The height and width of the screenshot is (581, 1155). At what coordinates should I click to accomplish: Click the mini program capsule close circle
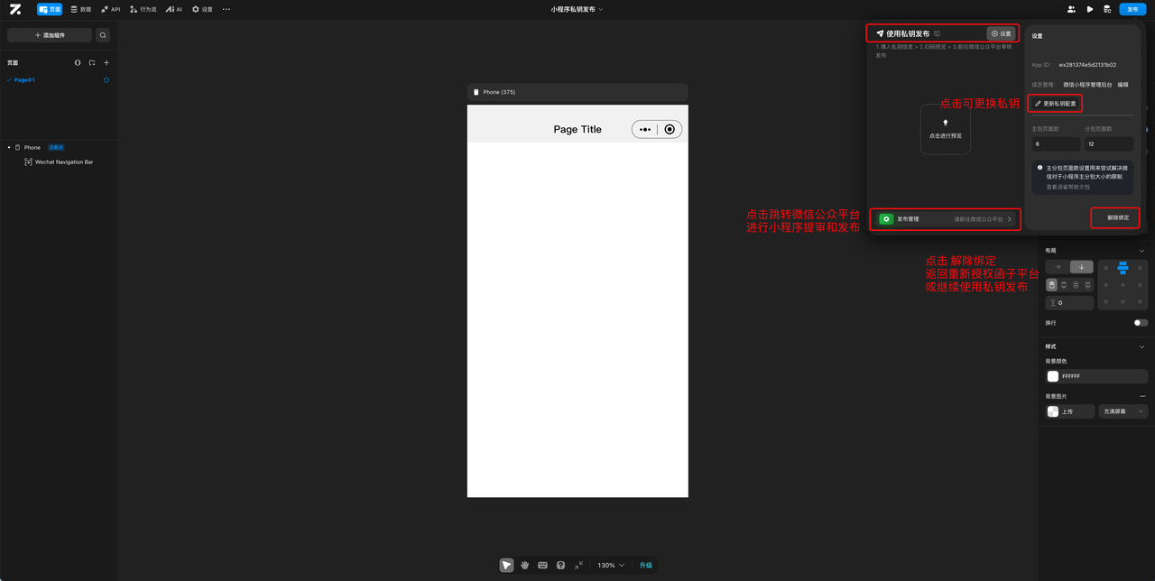[670, 129]
